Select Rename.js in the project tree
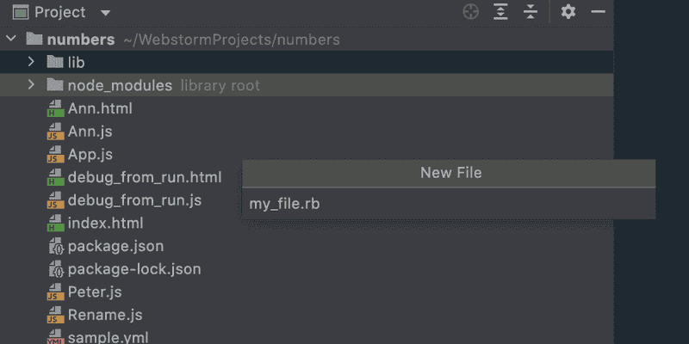 click(105, 315)
